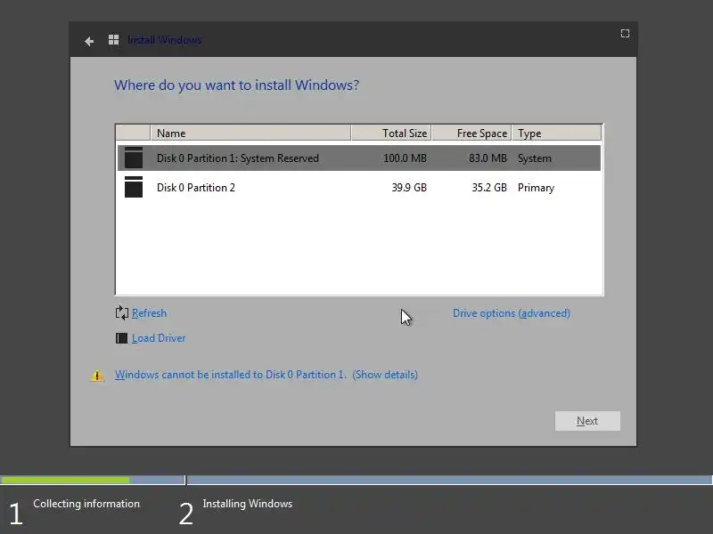Open Drive options (advanced)
This screenshot has width=713, height=534.
click(512, 313)
